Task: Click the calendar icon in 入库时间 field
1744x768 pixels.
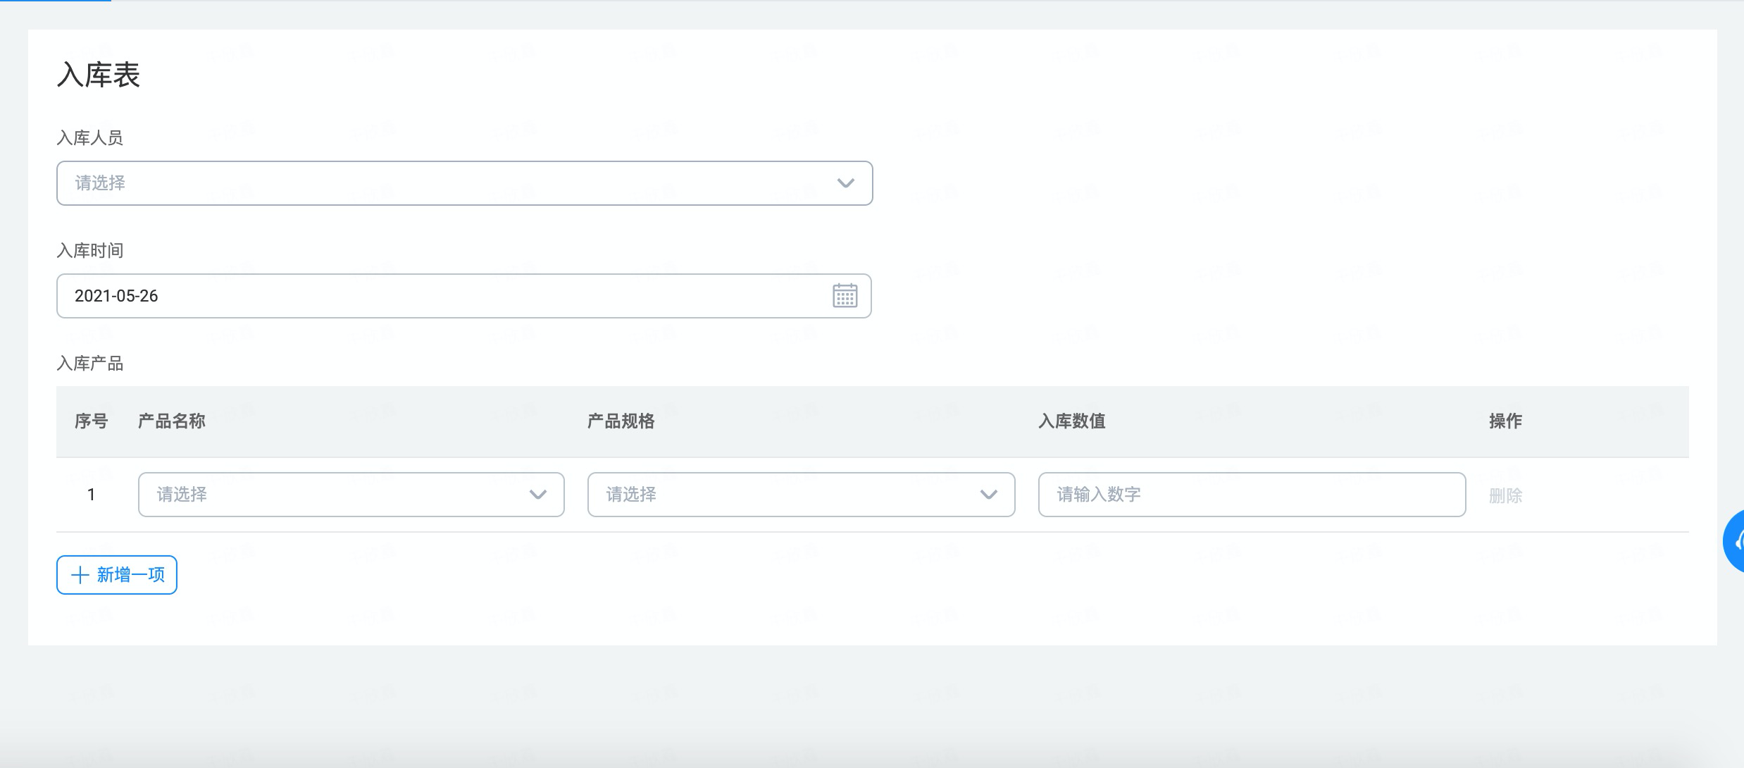Action: (x=845, y=296)
